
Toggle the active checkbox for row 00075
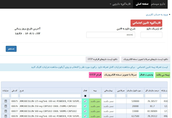(85, 101)
